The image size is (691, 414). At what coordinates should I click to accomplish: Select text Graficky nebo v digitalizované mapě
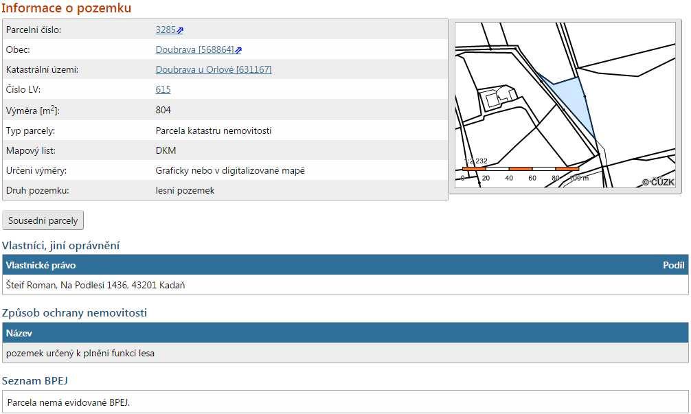(x=230, y=170)
